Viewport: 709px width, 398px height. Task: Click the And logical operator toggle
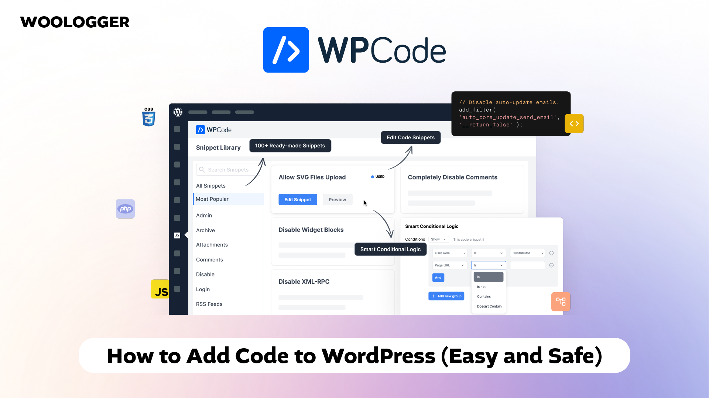click(x=438, y=277)
